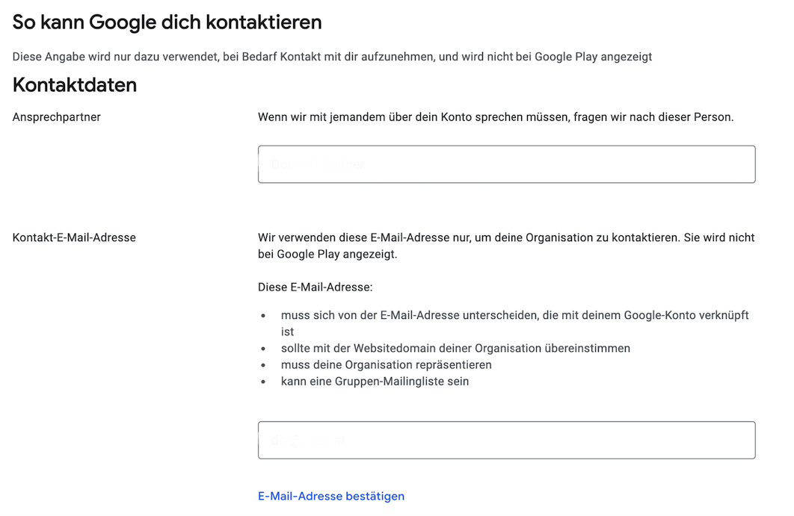794x516 pixels.
Task: Click the 'muss deine Organisation repräsentieren' bullet text
Action: 386,364
